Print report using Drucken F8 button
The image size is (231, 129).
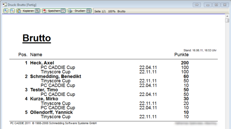click(80, 11)
